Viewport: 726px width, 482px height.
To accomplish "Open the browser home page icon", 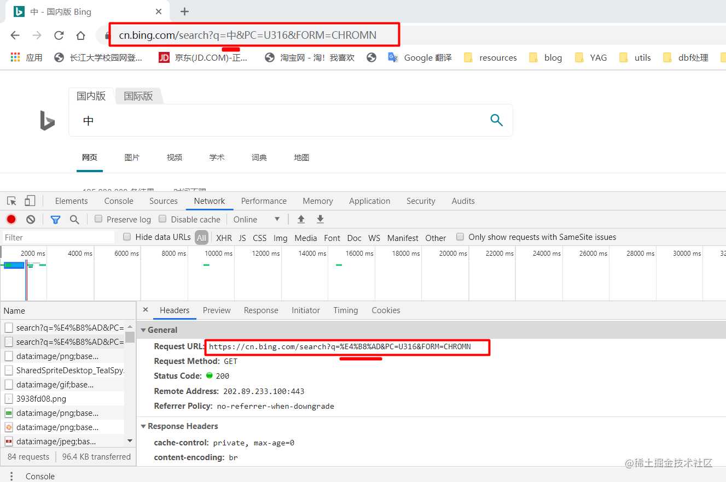I will pos(80,36).
